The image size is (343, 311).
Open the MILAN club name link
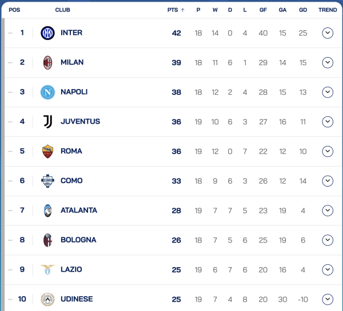click(x=72, y=63)
